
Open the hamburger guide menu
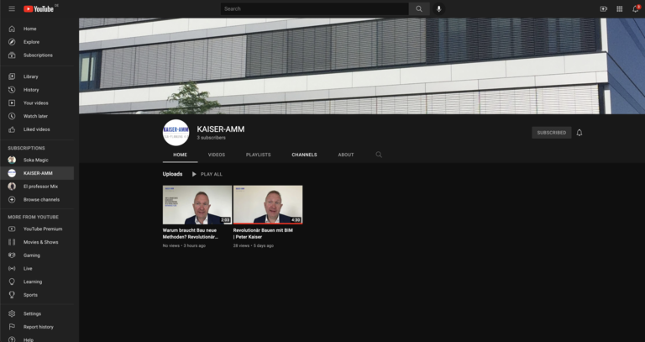[12, 8]
